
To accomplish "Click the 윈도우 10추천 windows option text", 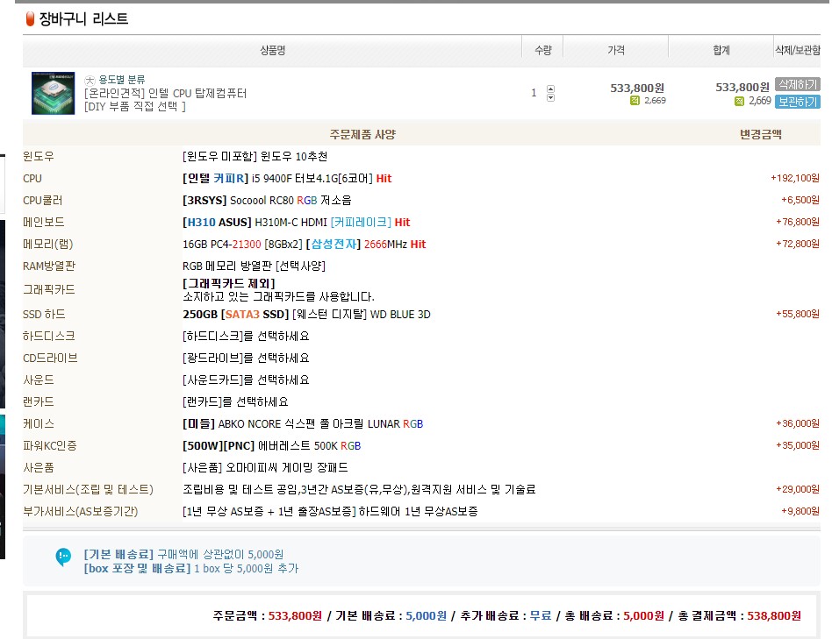I will tap(295, 156).
